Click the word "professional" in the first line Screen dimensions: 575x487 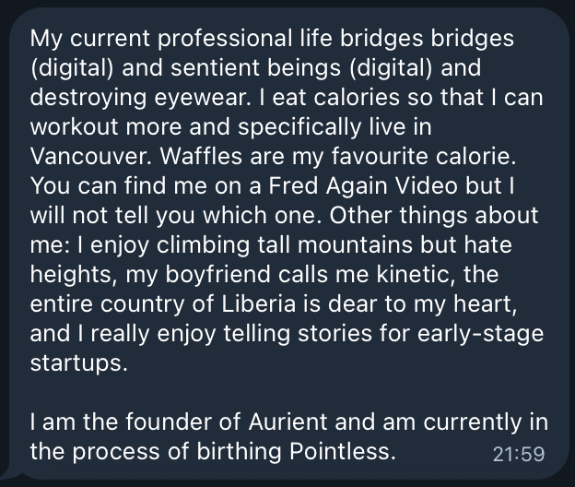[x=225, y=38]
